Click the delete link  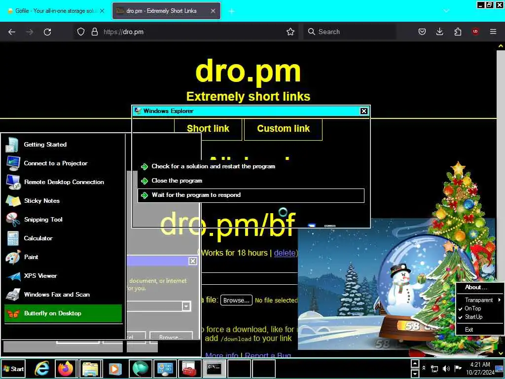point(285,253)
